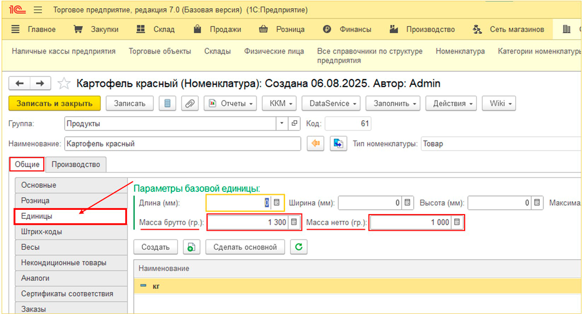
Task: Click the orange arrow icon after Наименование
Action: (315, 144)
